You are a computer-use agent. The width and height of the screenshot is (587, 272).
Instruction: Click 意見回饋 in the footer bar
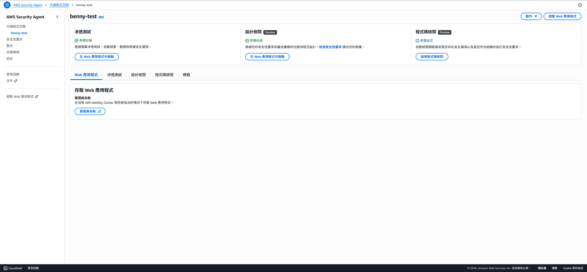point(33,268)
